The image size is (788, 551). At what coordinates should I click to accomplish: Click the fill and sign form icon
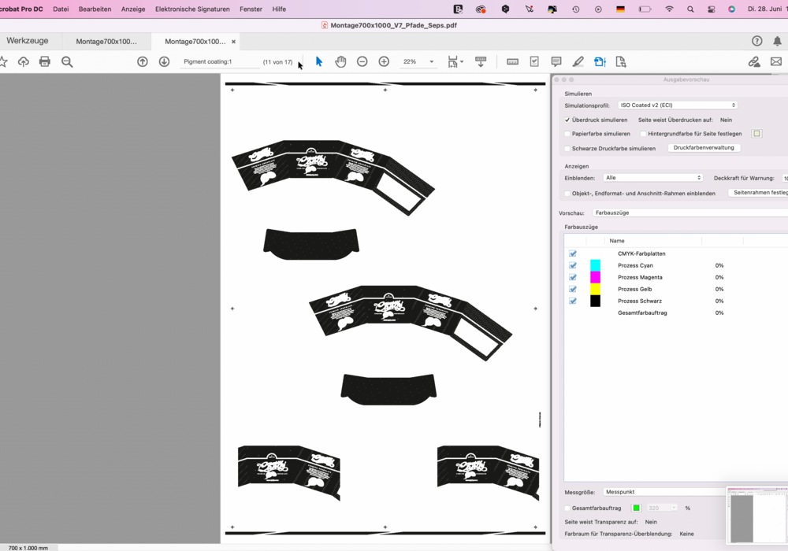pyautogui.click(x=534, y=61)
